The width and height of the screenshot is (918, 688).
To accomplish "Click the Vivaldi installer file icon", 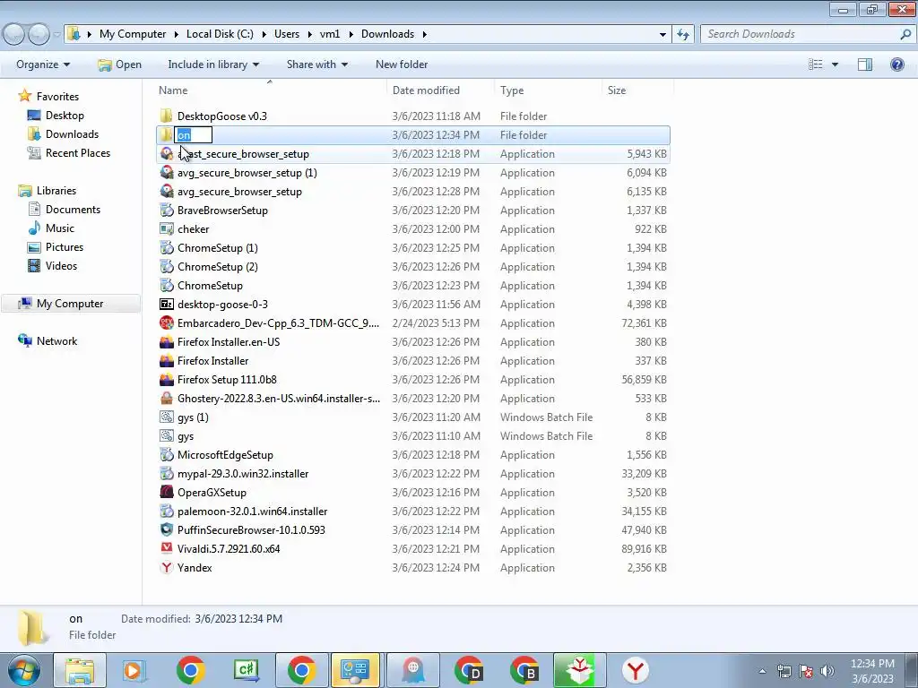I will pos(166,549).
